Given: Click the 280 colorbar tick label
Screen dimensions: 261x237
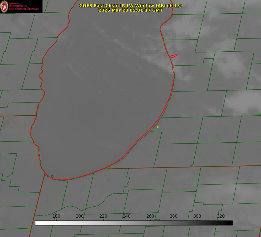Looking at the screenshot, I should pyautogui.click(x=174, y=216).
